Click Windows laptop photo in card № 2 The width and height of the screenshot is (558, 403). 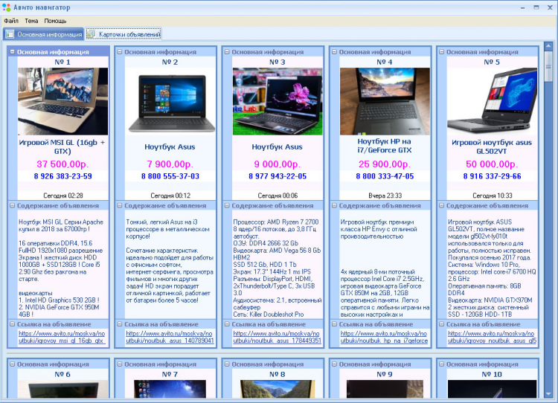tap(170, 101)
